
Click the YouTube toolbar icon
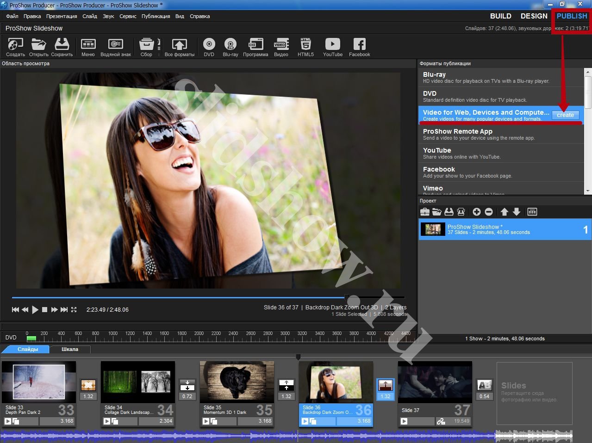332,47
